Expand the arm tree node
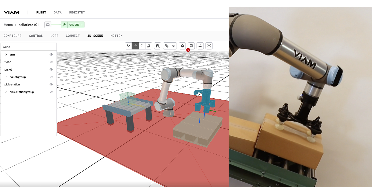Image resolution: width=372 pixels, height=194 pixels. [6, 54]
